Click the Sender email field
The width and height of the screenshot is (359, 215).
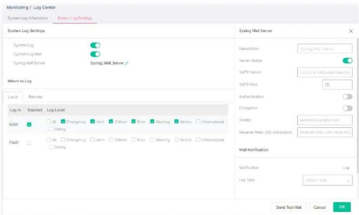[325, 120]
